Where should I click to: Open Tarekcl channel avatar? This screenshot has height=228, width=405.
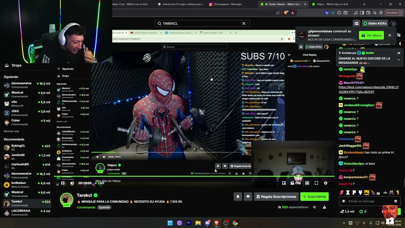pos(67,199)
